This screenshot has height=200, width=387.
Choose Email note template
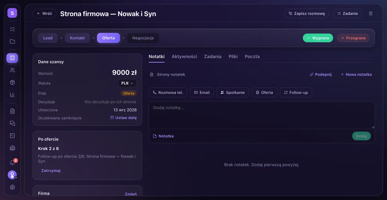click(x=202, y=93)
